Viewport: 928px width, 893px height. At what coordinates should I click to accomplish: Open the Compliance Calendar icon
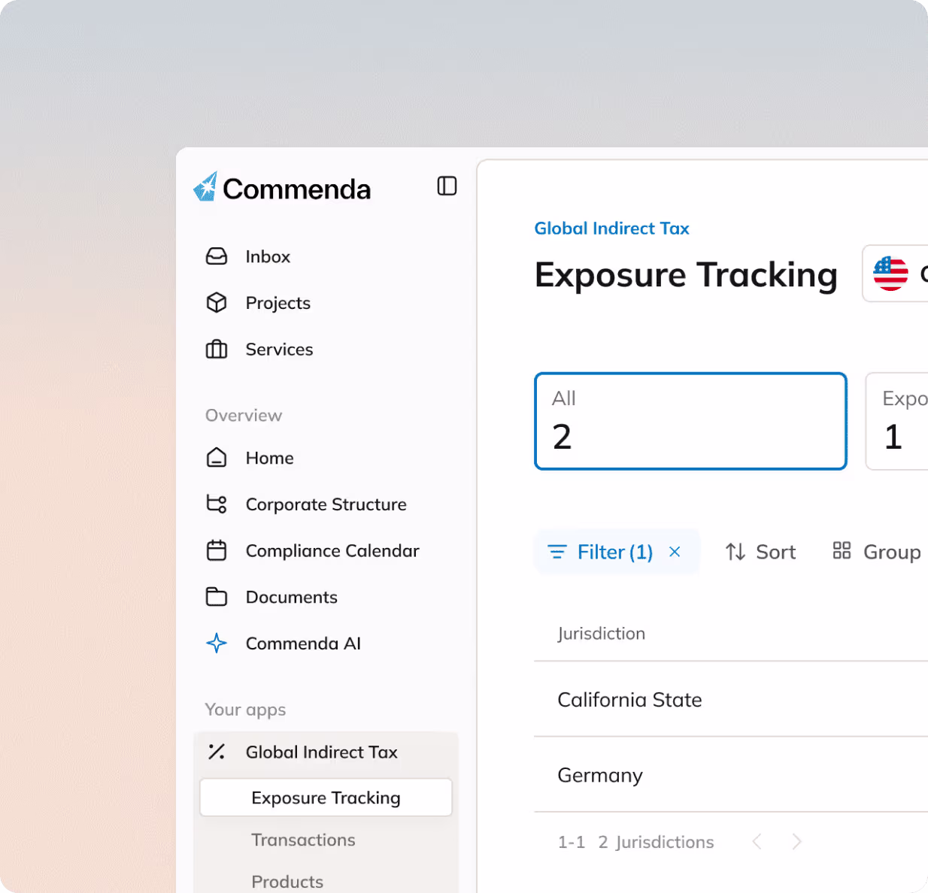pos(217,551)
